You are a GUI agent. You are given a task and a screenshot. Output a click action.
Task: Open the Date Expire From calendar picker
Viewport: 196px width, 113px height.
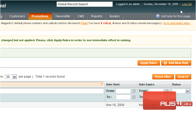[x=166, y=91]
